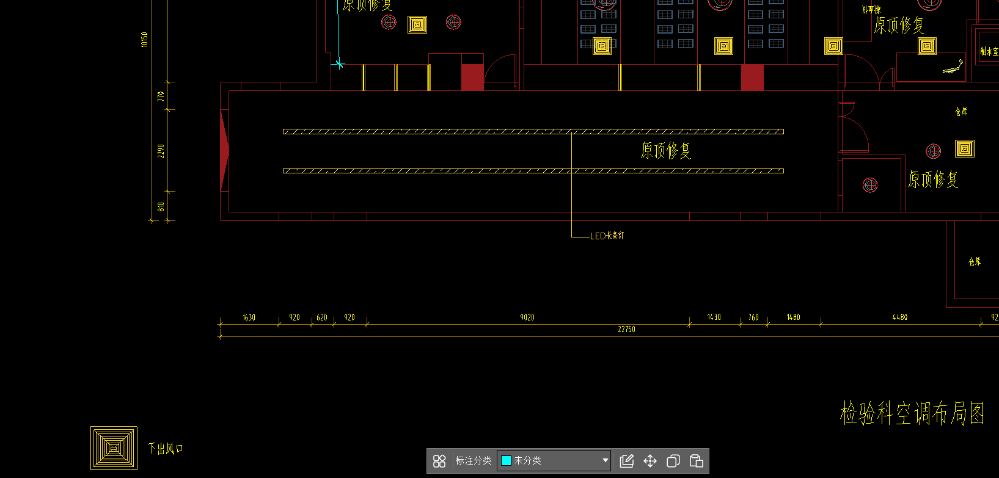Image resolution: width=999 pixels, height=478 pixels.
Task: Select the 22750 overall dimension text
Action: (626, 330)
